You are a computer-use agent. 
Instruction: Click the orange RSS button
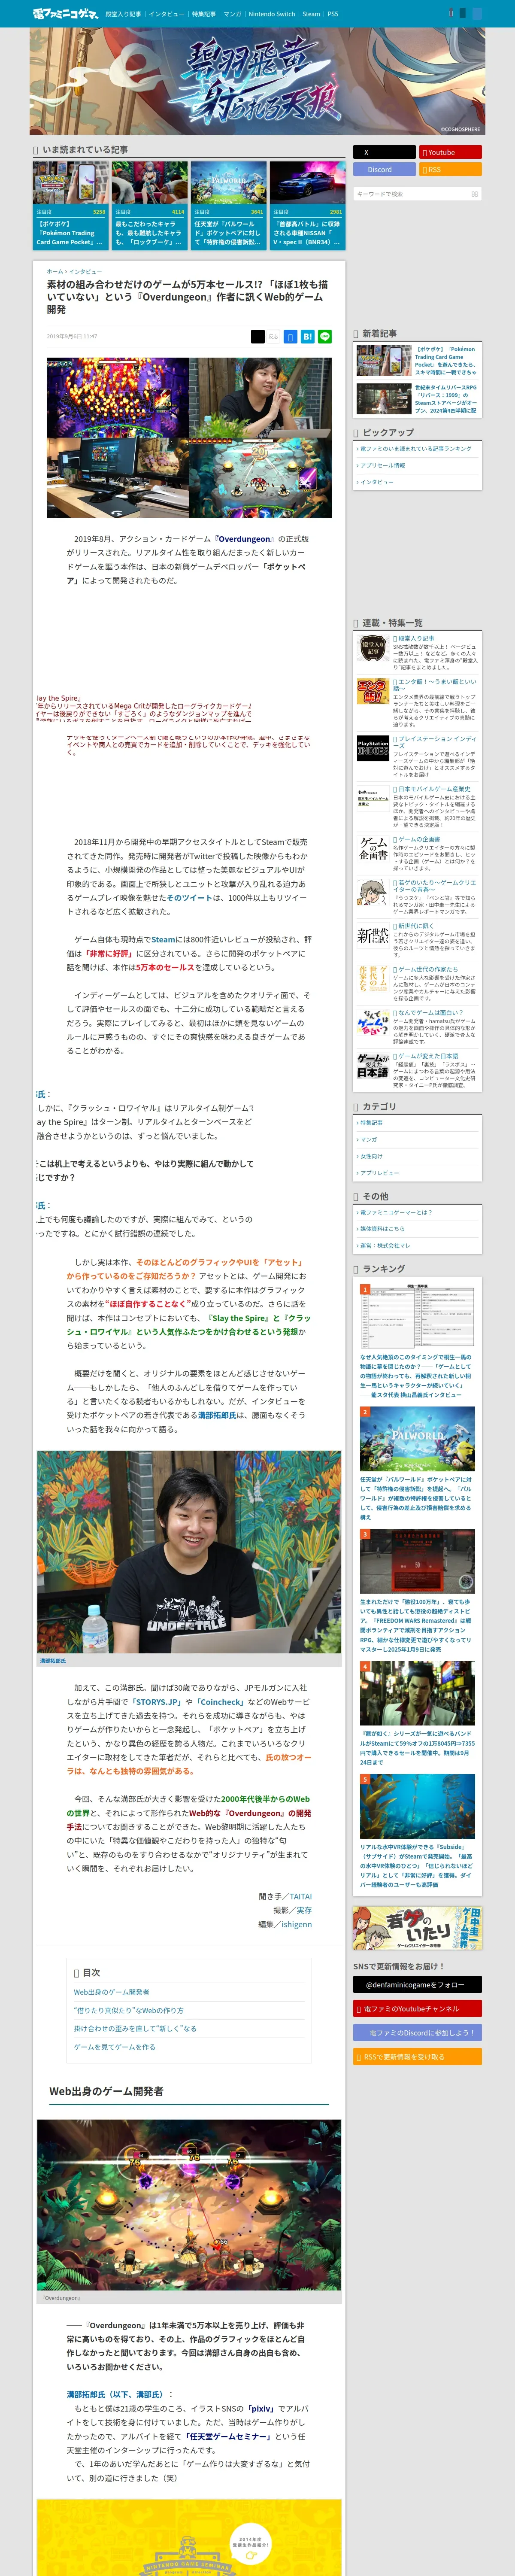tap(450, 169)
